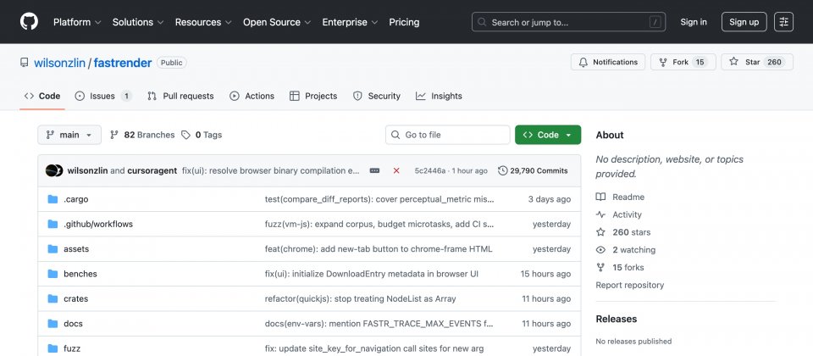This screenshot has width=813, height=356.
Task: Go to the Insights tab
Action: pos(439,96)
